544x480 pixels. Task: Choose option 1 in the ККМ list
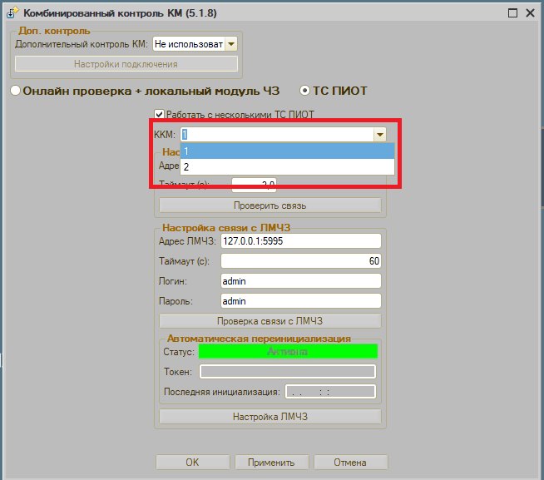click(x=287, y=151)
